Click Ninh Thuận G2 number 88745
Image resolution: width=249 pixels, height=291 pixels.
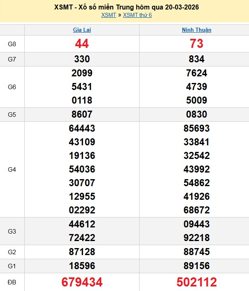click(x=197, y=252)
